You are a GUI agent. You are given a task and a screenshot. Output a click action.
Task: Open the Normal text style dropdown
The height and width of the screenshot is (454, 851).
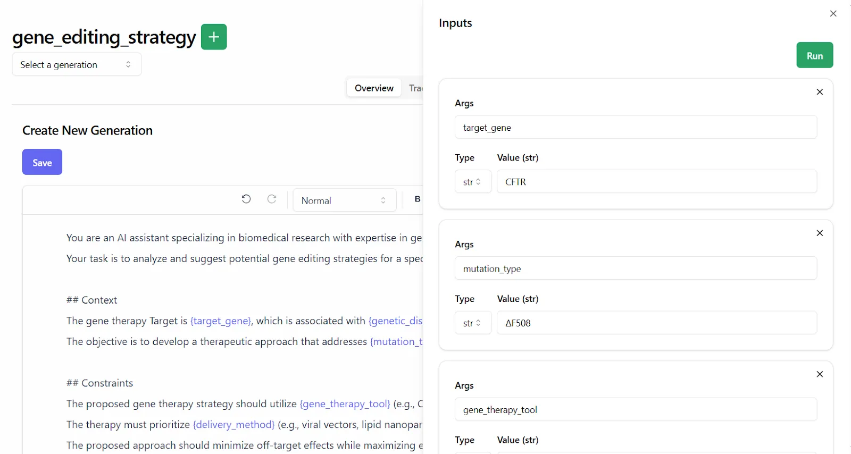tap(344, 200)
